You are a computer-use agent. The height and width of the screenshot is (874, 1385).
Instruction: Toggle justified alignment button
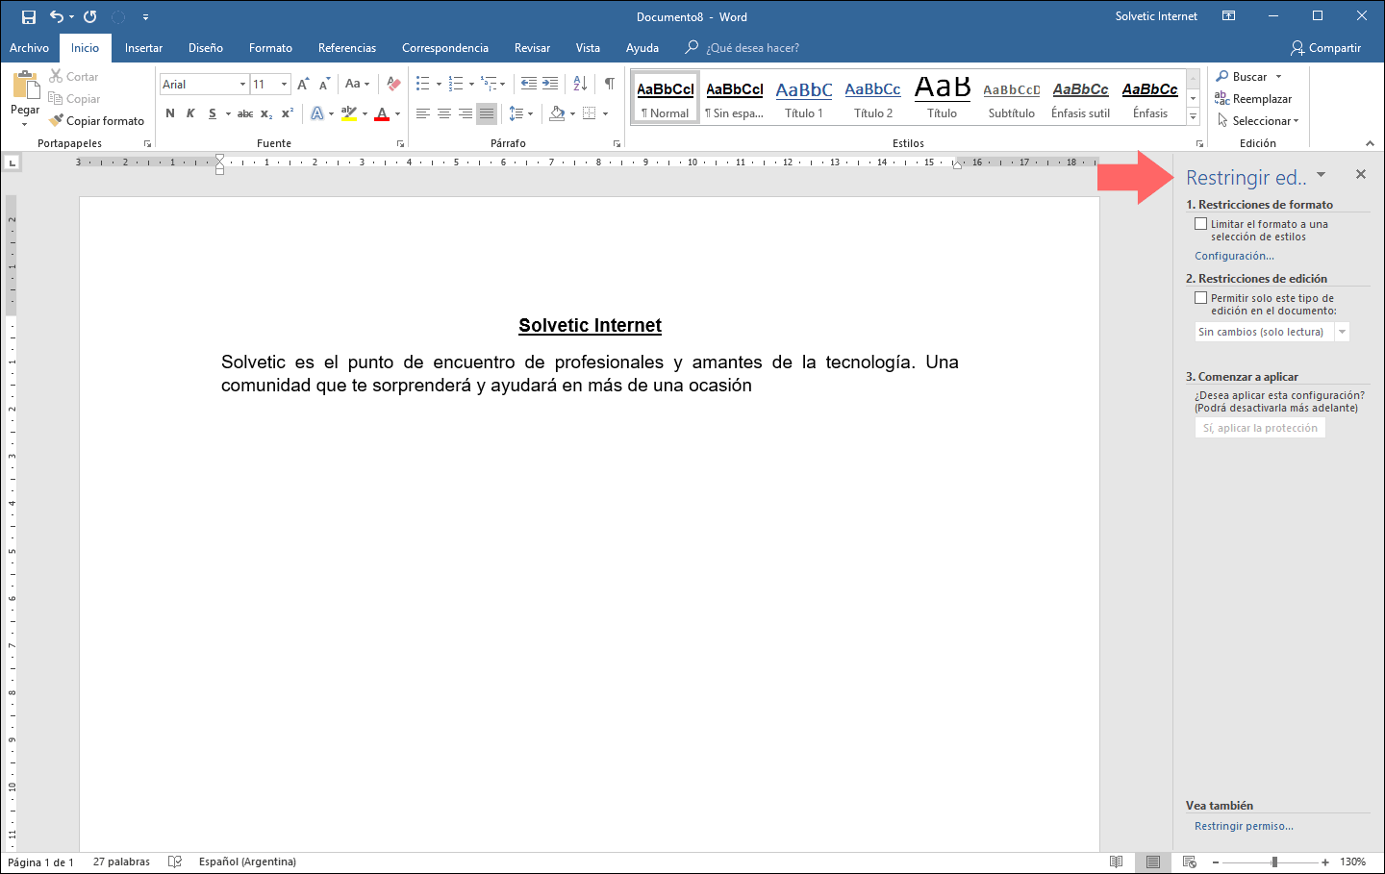coord(487,113)
